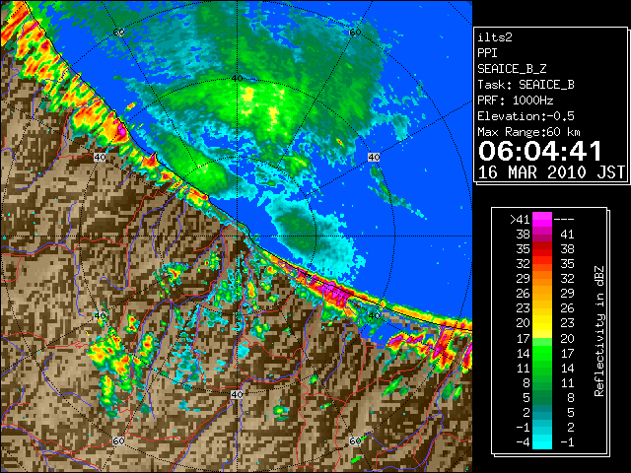Click the 'SEAICE_B_Z' product label
631x473 pixels.
coord(512,69)
